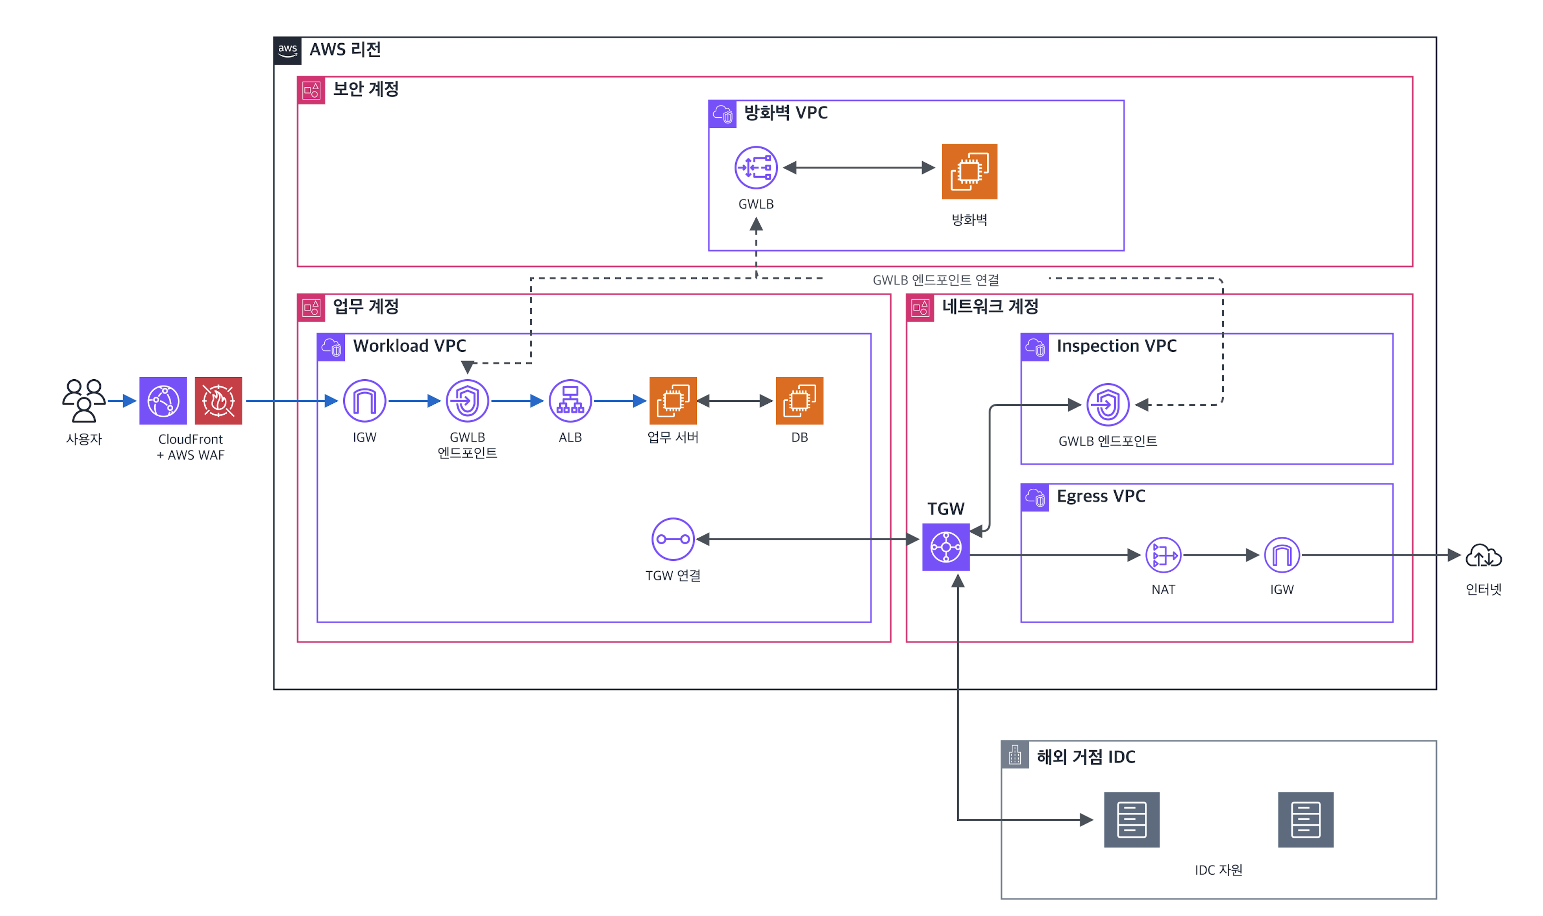
Task: Select the AWS 리전 title text
Action: pyautogui.click(x=345, y=49)
